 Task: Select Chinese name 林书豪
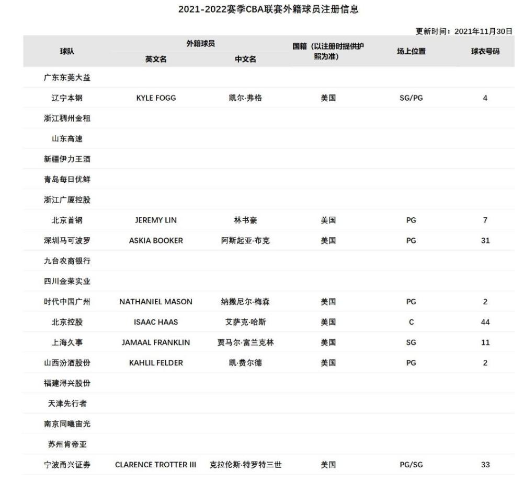(x=245, y=220)
